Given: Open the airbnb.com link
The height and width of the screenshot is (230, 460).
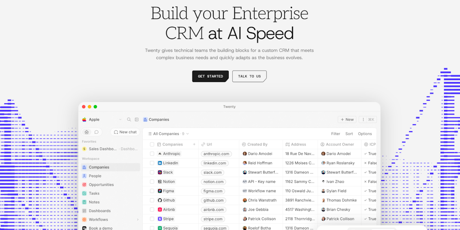Looking at the screenshot, I should (x=213, y=209).
